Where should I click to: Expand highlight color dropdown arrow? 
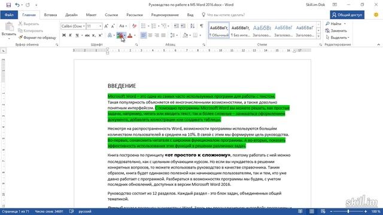pyautogui.click(x=124, y=36)
